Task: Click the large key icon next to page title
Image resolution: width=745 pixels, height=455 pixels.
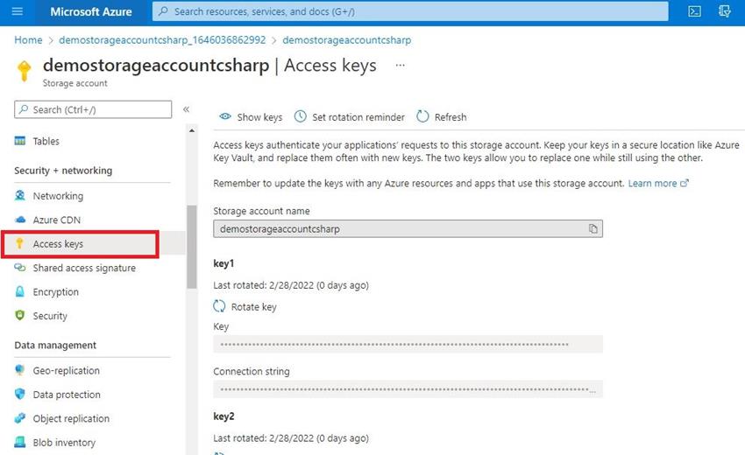Action: pos(25,71)
